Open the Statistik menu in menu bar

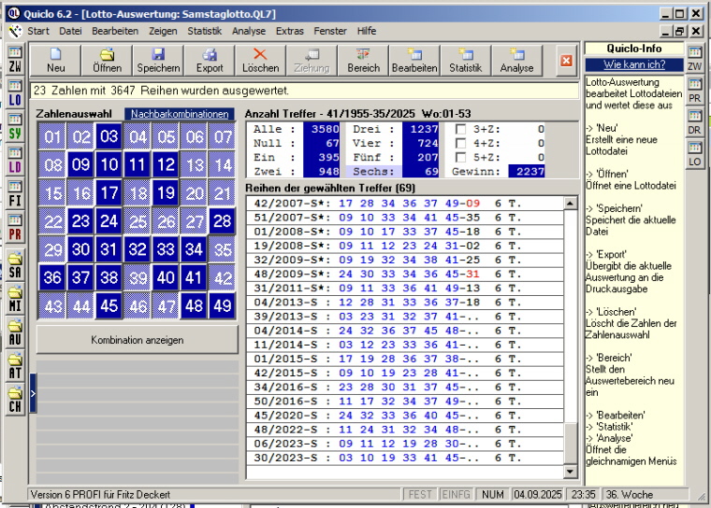tap(204, 31)
